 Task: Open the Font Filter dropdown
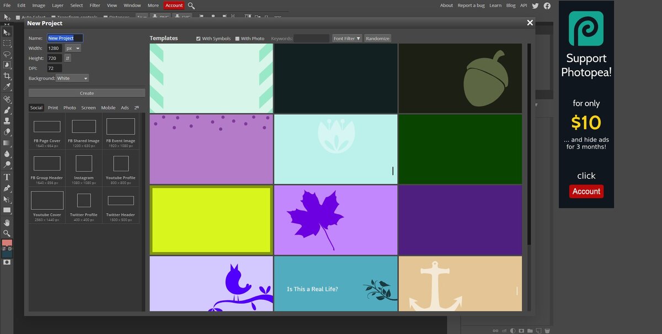tap(347, 39)
